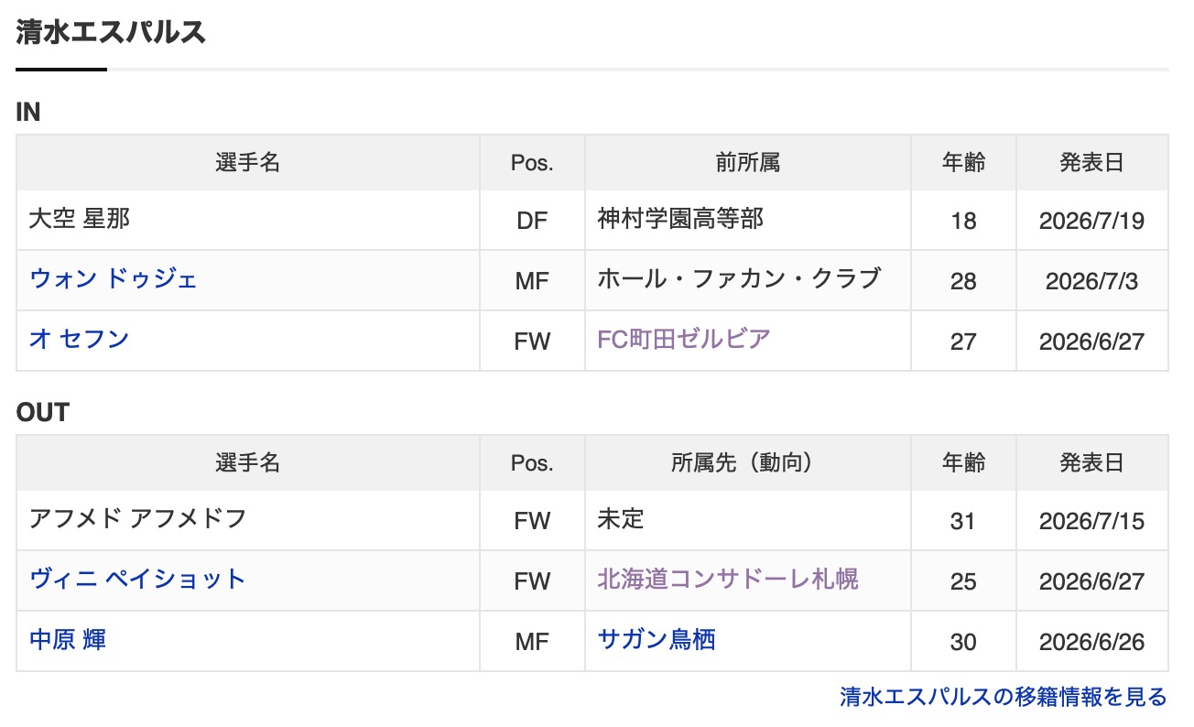Viewport: 1194px width, 727px height.
Task: Click the MF cell in ウォン ドゥジェ row
Action: click(532, 281)
